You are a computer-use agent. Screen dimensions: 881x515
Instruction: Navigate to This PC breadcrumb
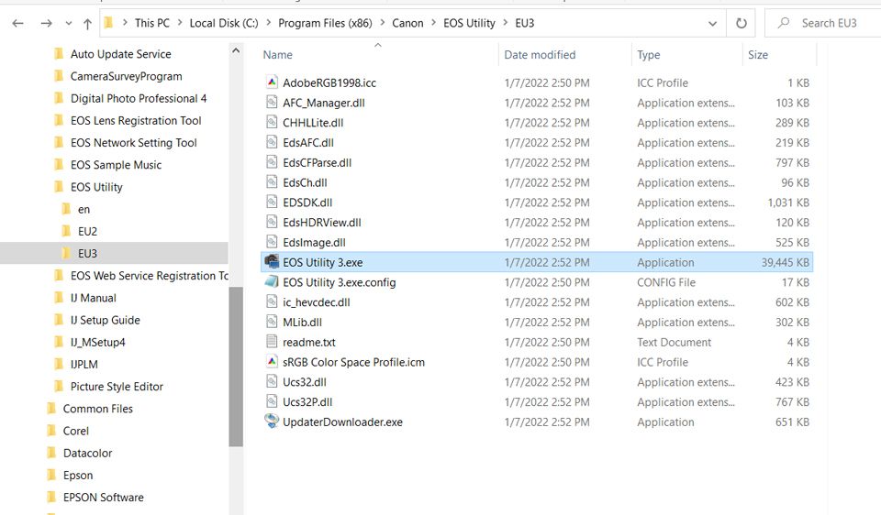[151, 23]
